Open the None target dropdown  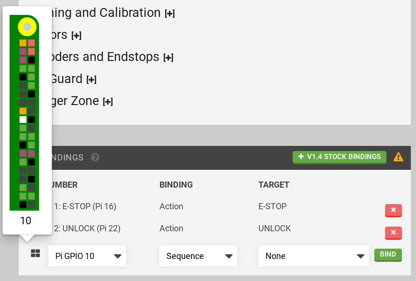314,256
